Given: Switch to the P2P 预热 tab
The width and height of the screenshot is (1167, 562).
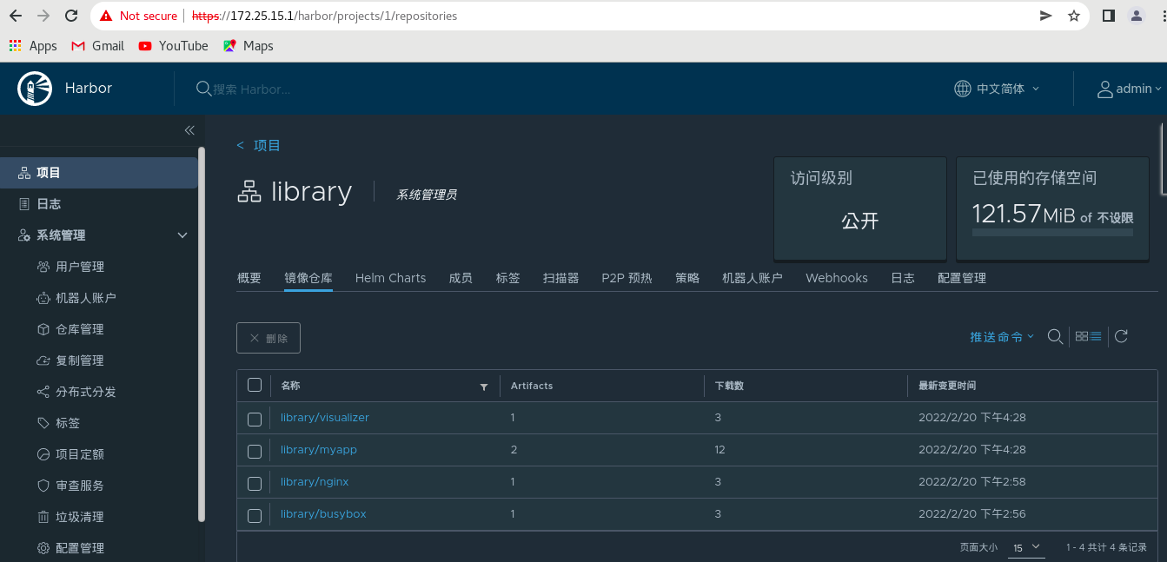Looking at the screenshot, I should (x=627, y=278).
